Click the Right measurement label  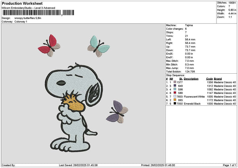coord(169,43)
